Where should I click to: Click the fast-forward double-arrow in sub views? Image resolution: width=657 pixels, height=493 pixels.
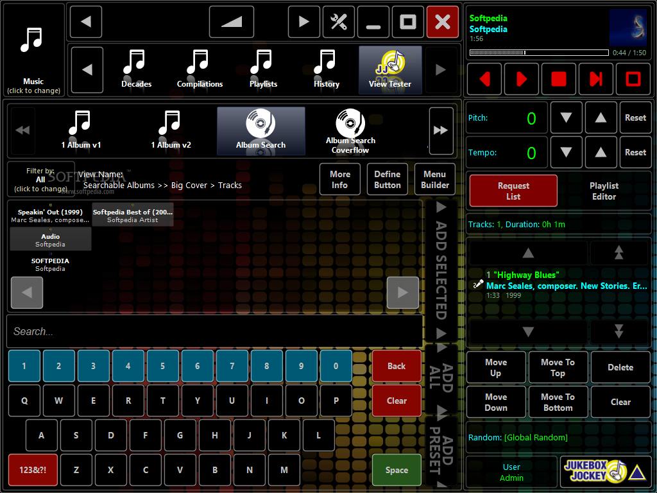[x=441, y=131]
